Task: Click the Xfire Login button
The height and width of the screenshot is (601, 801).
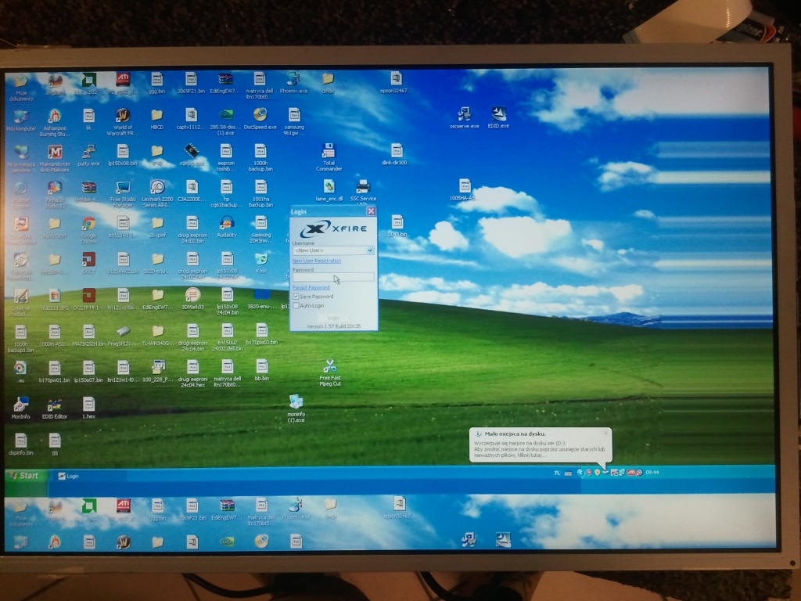Action: tap(333, 318)
